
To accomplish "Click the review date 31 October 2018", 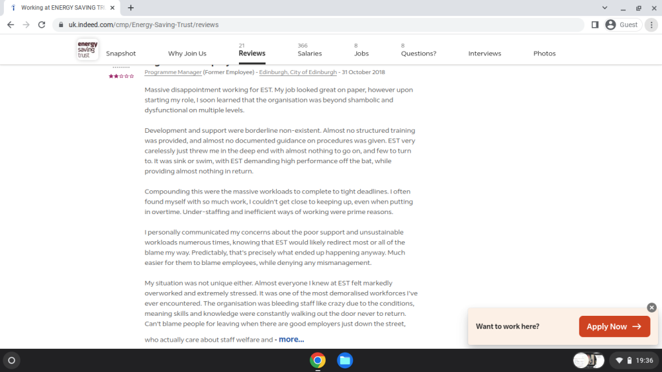I will click(x=363, y=72).
